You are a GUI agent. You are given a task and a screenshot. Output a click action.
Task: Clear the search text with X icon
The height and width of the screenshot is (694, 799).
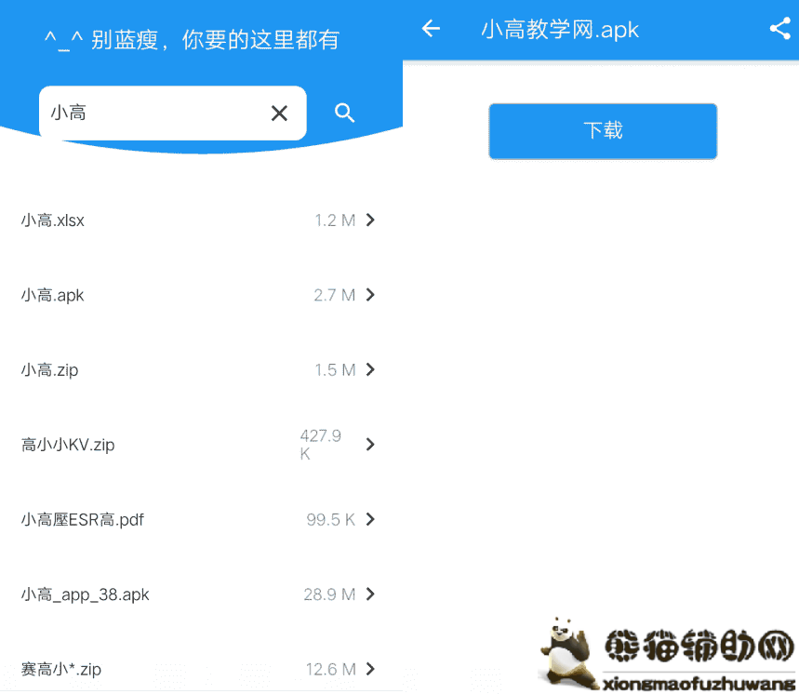pos(279,113)
